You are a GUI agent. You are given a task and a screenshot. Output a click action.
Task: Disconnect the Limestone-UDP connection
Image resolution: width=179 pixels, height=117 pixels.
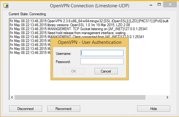pos(26,109)
